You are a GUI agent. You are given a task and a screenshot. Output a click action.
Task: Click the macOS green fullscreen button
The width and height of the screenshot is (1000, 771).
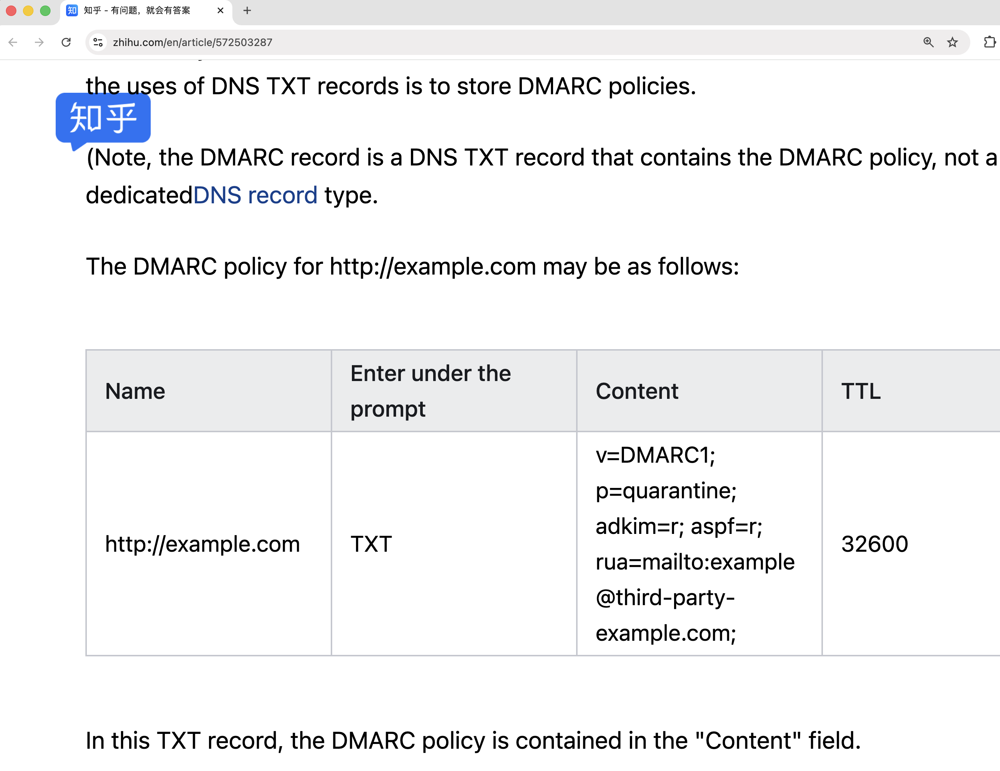click(45, 10)
